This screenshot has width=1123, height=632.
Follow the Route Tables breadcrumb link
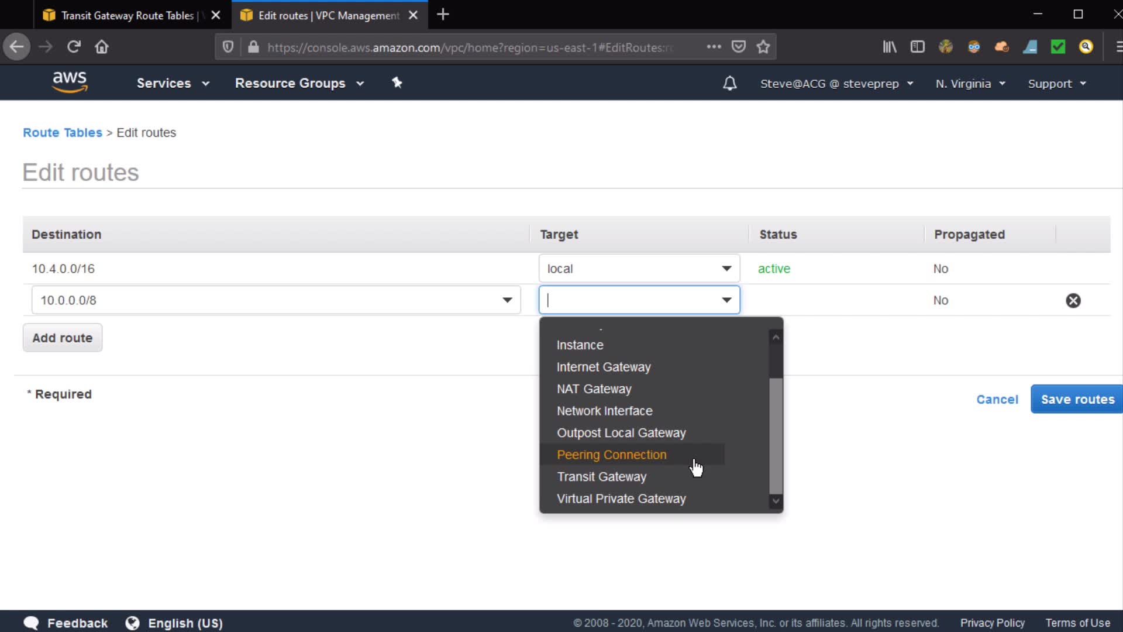point(63,133)
